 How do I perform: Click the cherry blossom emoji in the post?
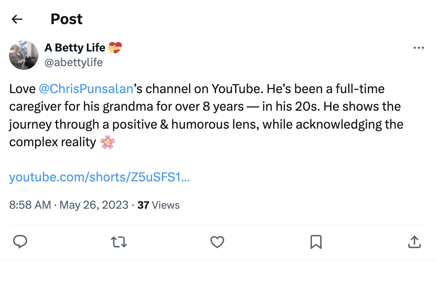click(x=108, y=143)
